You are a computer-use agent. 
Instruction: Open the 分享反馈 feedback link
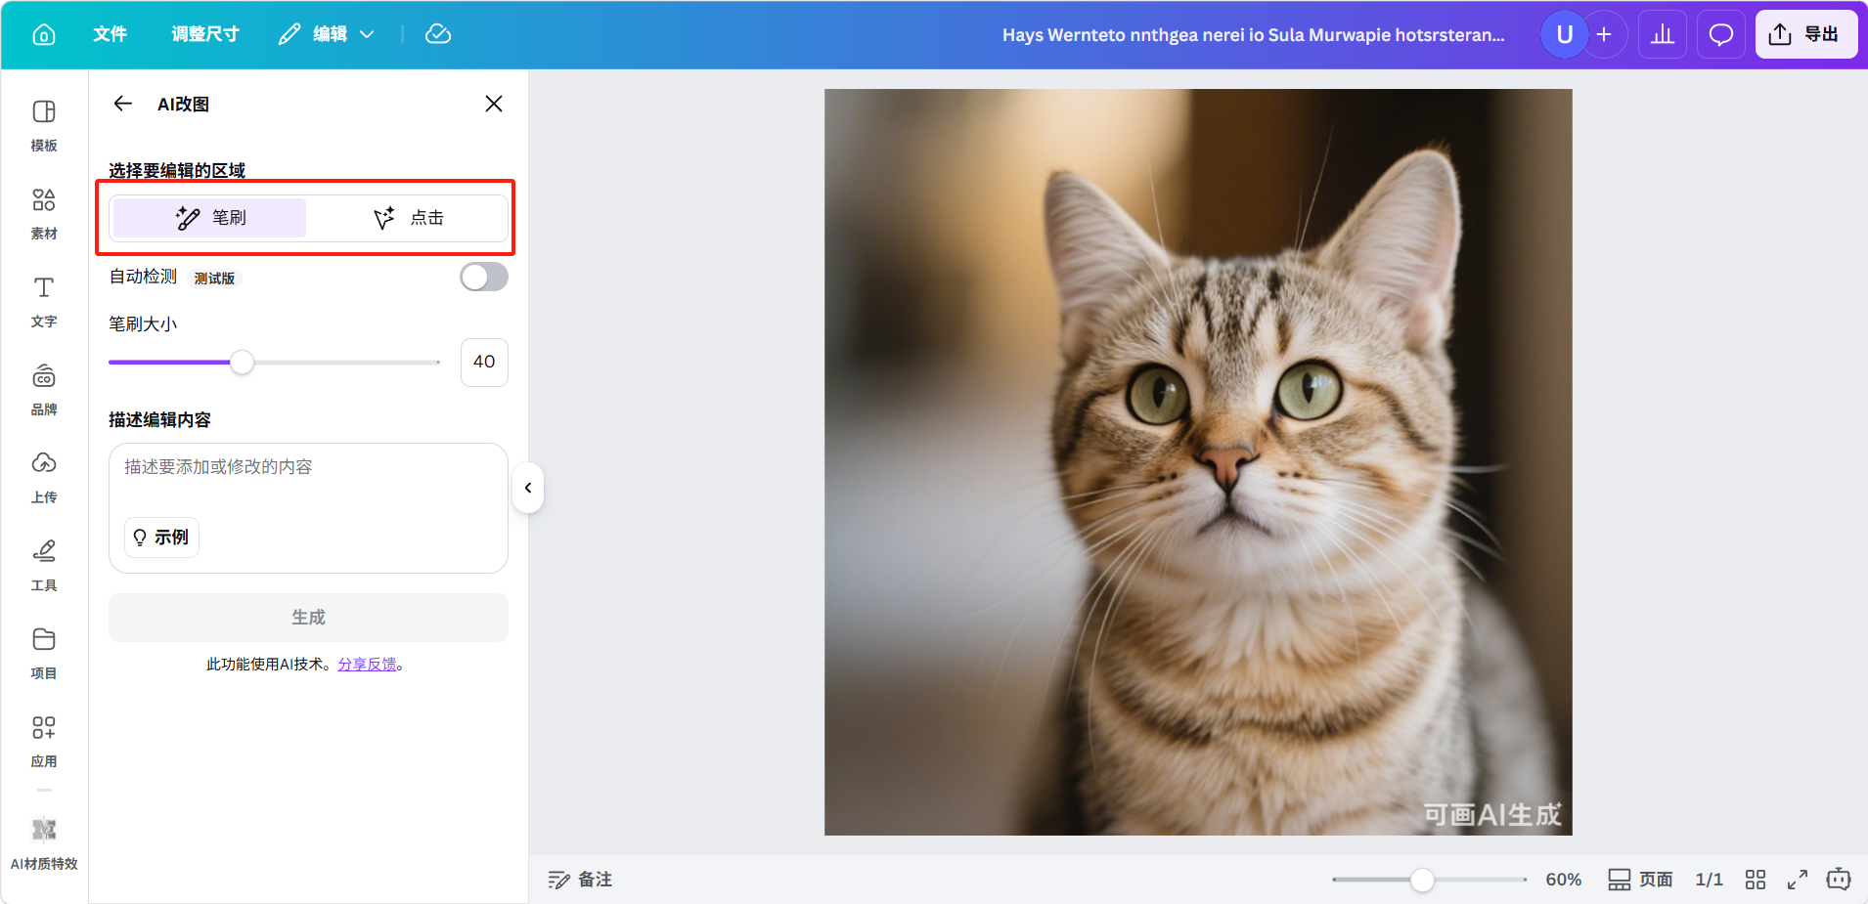pos(367,665)
